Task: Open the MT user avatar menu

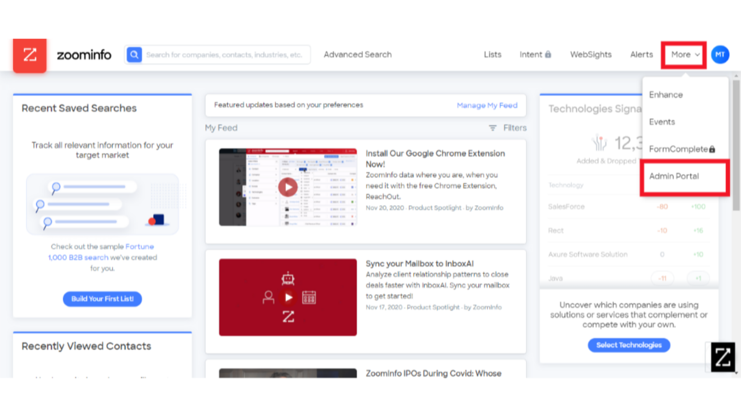Action: (720, 55)
